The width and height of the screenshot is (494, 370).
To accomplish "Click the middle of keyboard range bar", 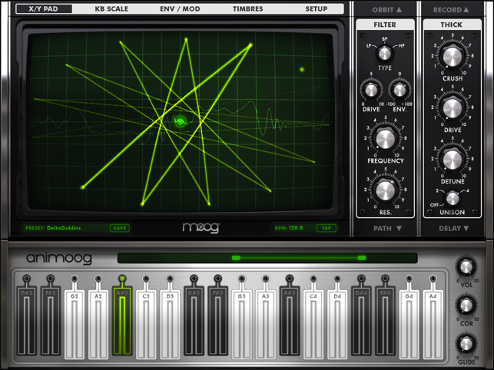I will 299,258.
